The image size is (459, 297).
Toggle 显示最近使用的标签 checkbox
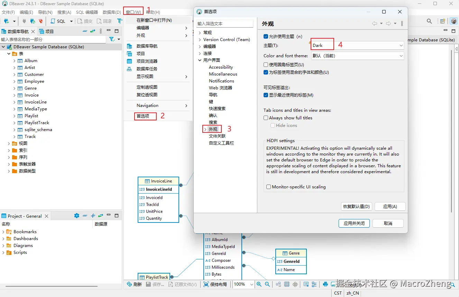point(266,95)
